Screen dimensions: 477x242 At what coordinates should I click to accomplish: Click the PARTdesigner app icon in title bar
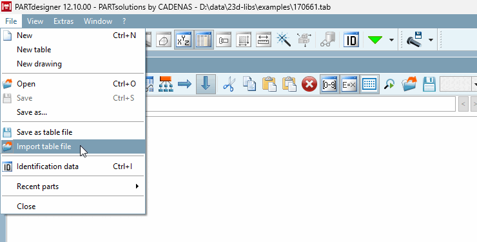[x=6, y=6]
